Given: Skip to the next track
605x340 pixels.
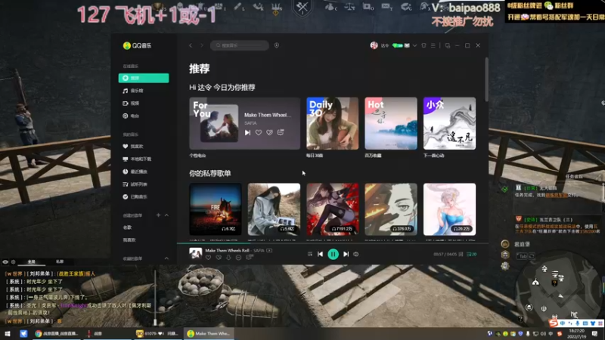Looking at the screenshot, I should pos(346,255).
